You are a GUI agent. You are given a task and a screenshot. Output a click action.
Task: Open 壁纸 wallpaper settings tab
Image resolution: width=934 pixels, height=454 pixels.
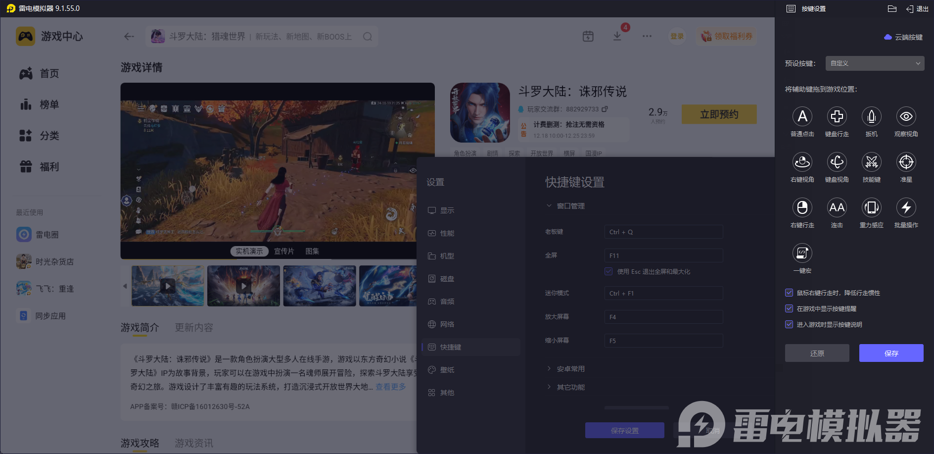pyautogui.click(x=471, y=370)
